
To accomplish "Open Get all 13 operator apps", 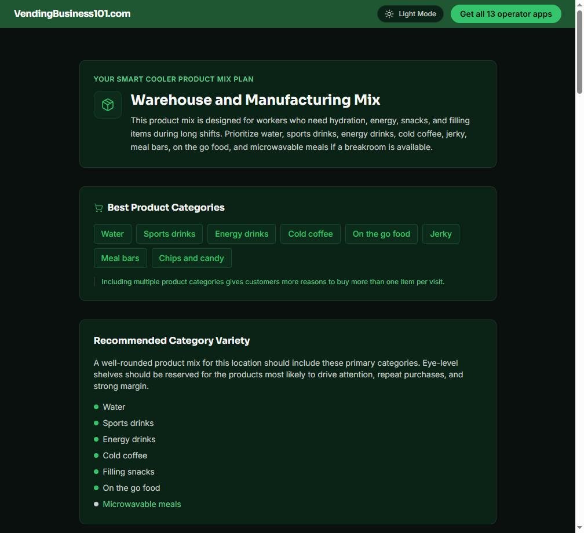I will 506,14.
